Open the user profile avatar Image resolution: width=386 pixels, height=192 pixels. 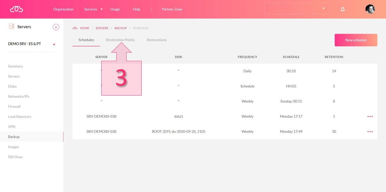pos(370,9)
